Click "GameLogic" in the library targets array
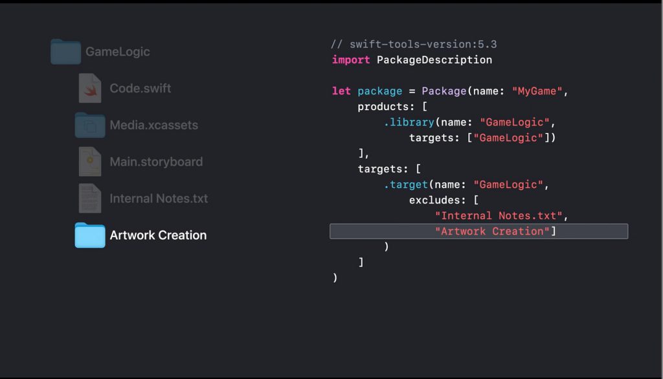Viewport: 663px width, 379px height. [508, 138]
